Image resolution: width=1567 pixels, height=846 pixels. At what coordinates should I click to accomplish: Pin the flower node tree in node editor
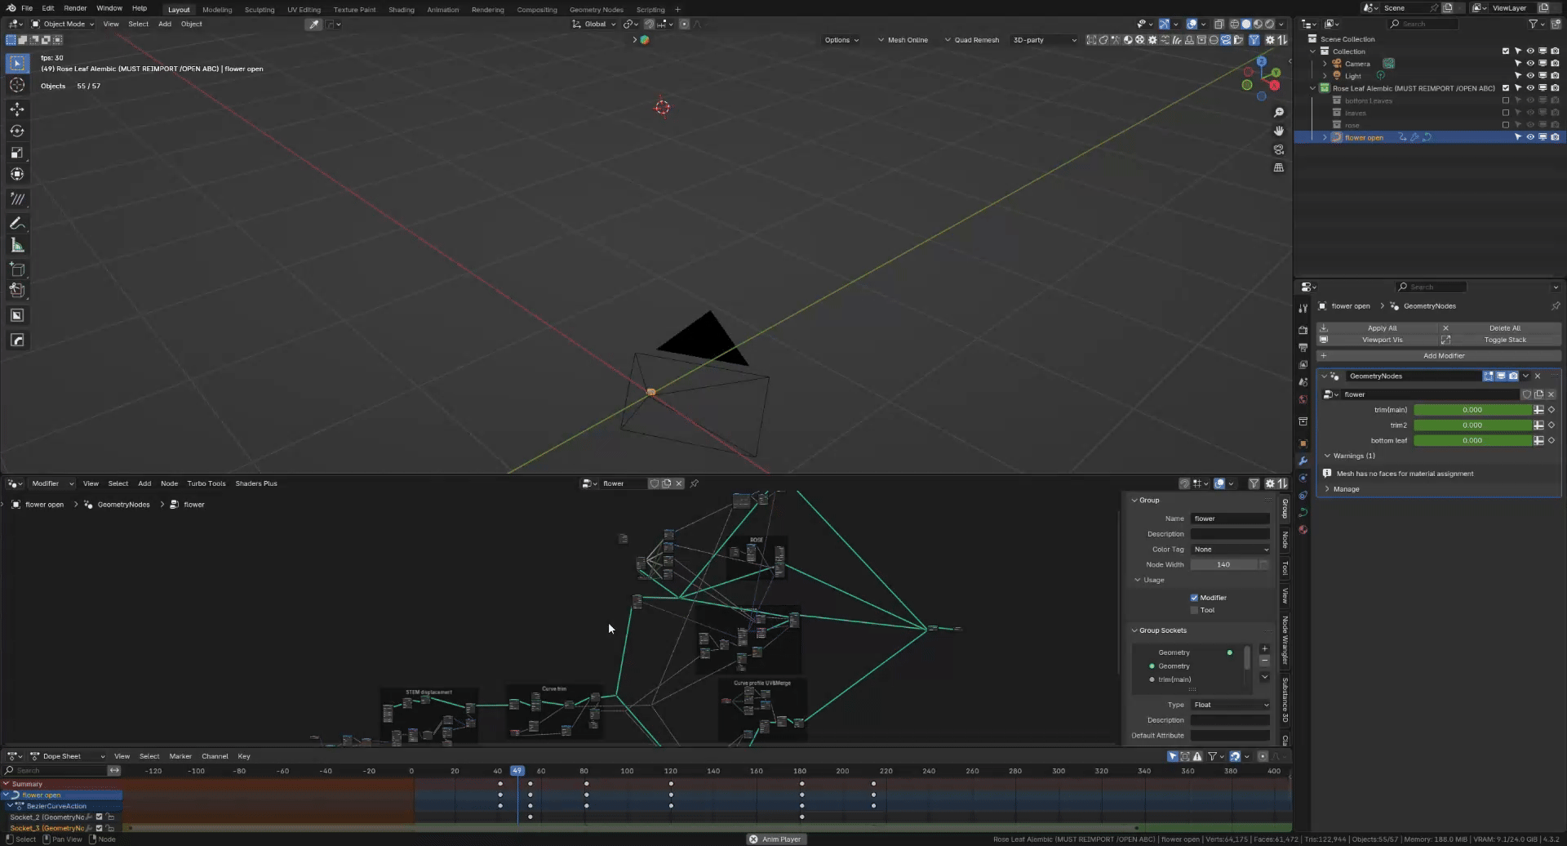point(695,483)
